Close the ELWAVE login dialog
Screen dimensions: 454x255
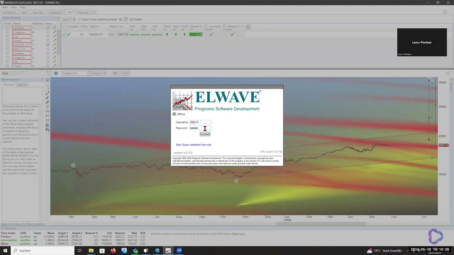[x=282, y=87]
